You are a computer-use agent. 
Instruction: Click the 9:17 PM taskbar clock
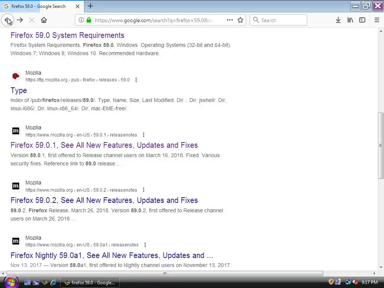tap(369, 282)
